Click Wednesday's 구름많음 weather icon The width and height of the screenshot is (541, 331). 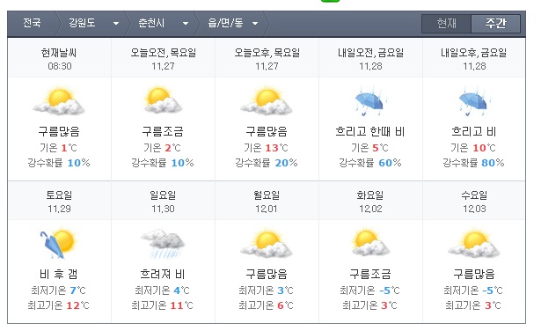[474, 243]
